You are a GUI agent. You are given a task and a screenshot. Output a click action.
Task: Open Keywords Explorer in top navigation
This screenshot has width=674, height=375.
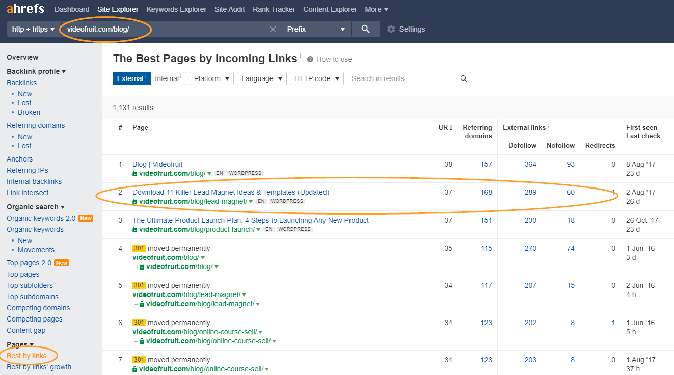(x=176, y=9)
